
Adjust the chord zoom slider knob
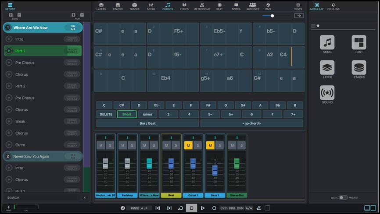tap(272, 16)
